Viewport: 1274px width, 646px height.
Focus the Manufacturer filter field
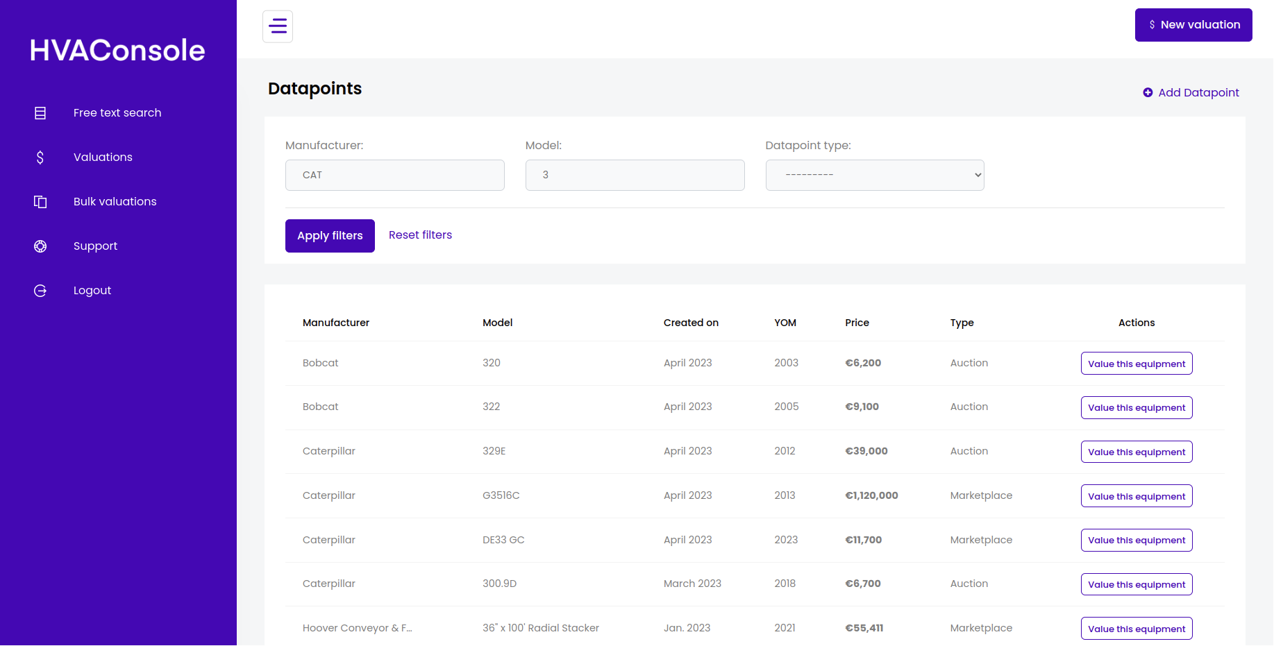point(394,176)
